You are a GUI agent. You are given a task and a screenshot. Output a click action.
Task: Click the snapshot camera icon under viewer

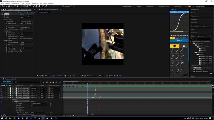coord(66,76)
